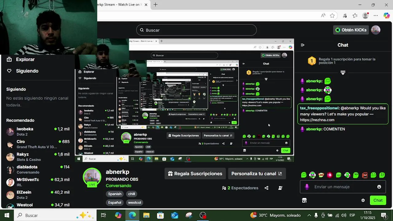
Task: Select the Español tag
Action: [x=115, y=203]
